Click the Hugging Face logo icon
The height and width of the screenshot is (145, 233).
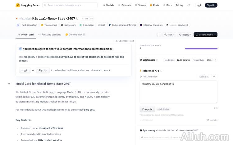(18, 5)
